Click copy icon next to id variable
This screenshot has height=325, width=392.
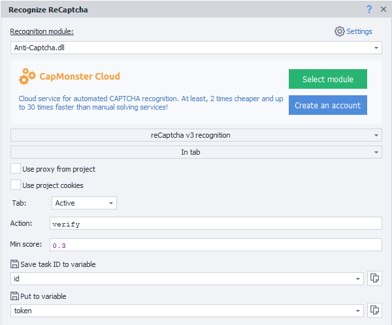pos(374,279)
